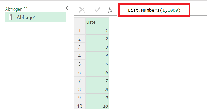Select the Abfrage1 query
The image size is (207, 109).
[x=36, y=17]
